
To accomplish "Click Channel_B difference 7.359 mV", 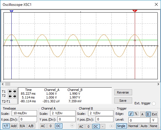I will 75,101.
